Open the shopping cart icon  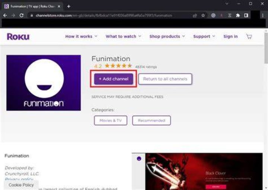coord(249,37)
